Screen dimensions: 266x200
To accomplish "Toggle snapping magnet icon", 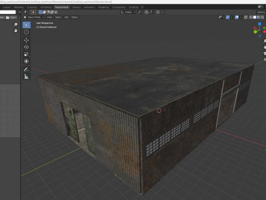I will click(x=146, y=12).
